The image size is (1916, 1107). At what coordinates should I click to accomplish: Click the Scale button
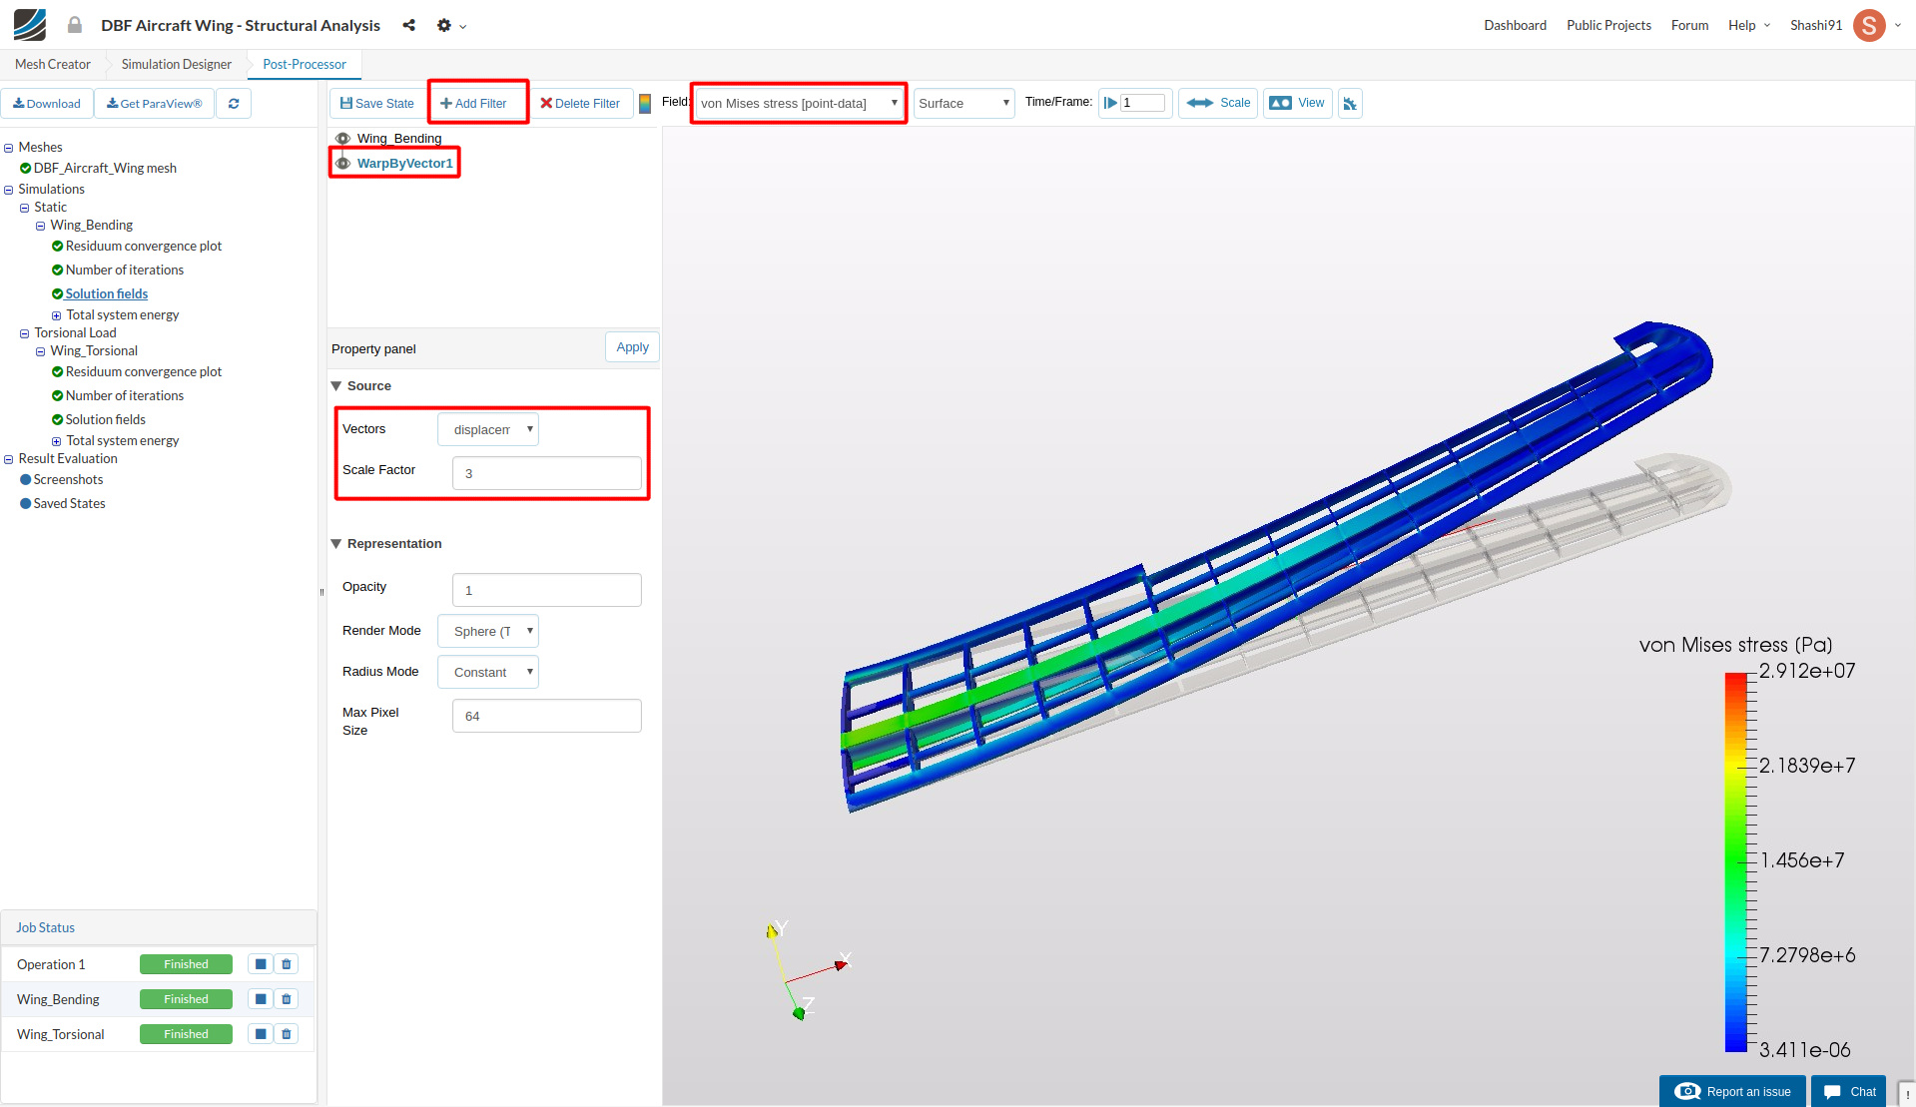click(x=1219, y=103)
